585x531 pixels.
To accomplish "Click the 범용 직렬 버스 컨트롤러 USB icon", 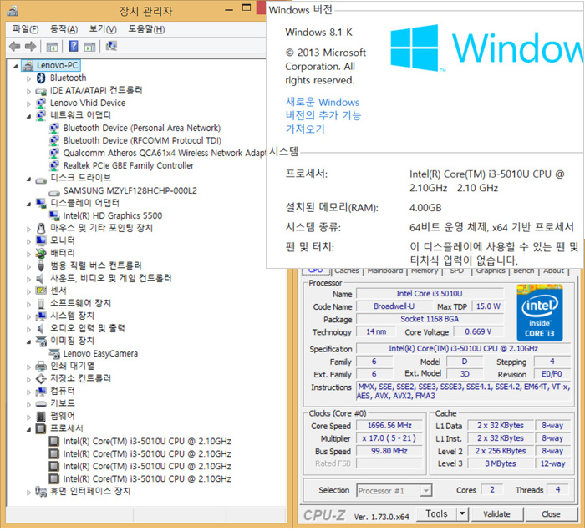I will click(41, 265).
